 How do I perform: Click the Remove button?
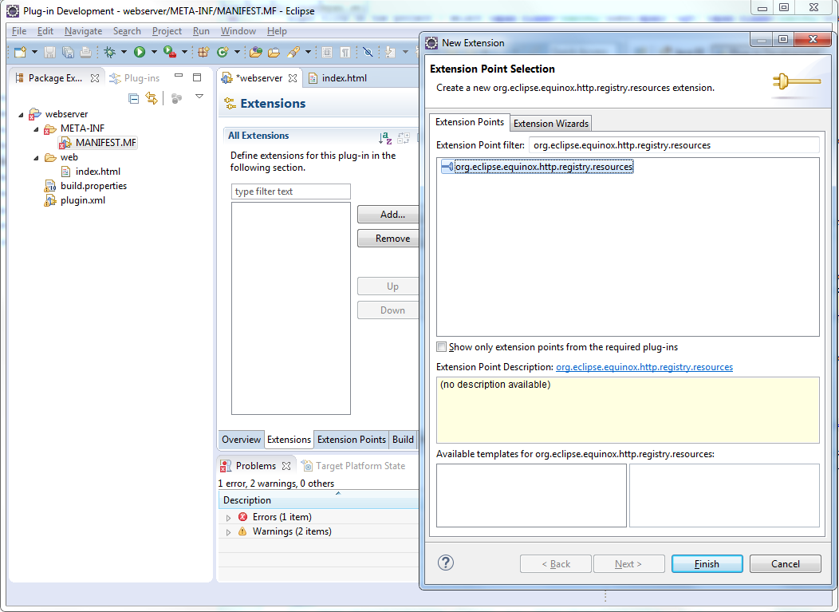[390, 239]
